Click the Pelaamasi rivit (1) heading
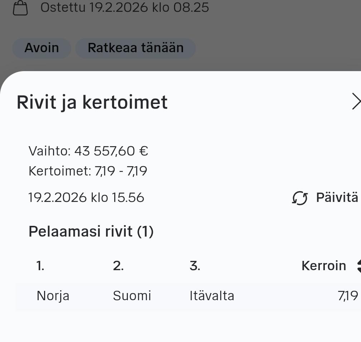Screen dimensions: 361x342 [x=91, y=232]
